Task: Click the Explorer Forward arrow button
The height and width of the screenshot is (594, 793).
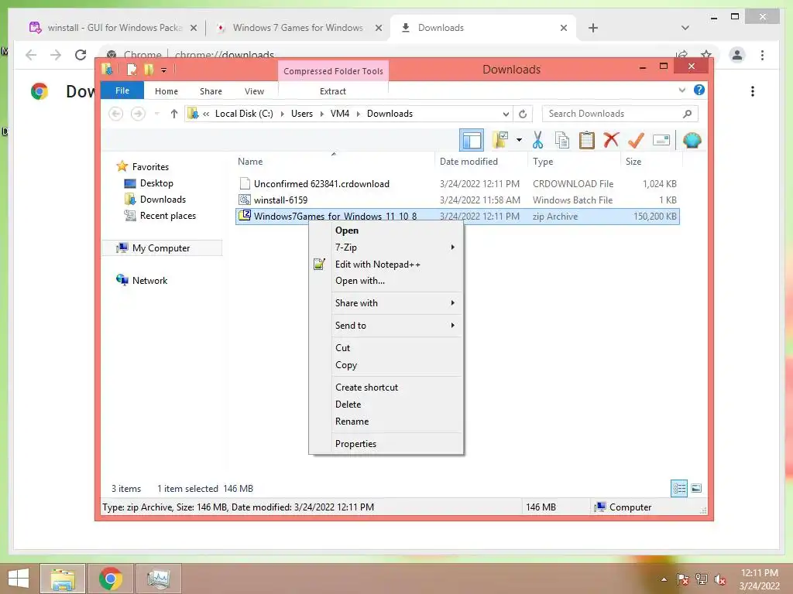Action: tap(138, 114)
